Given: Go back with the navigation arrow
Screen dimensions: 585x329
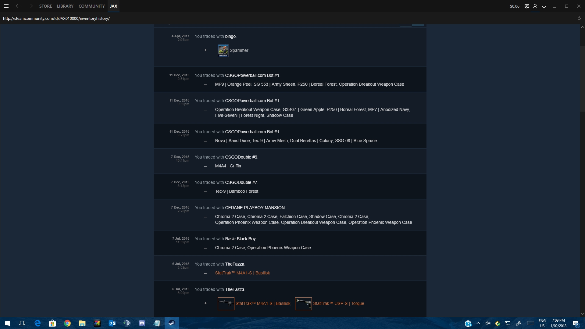Looking at the screenshot, I should tap(18, 6).
